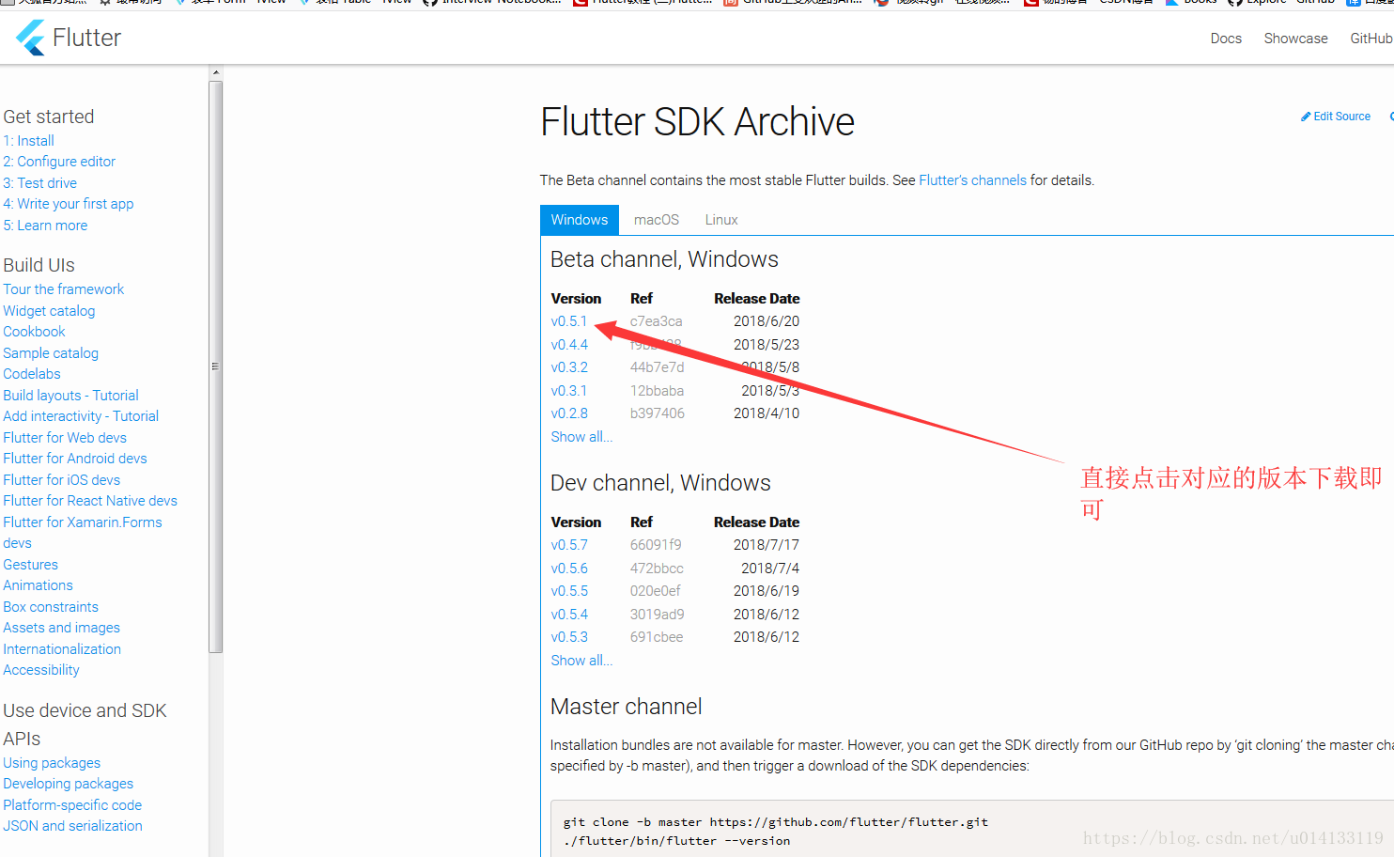Open Developing packages

pyautogui.click(x=68, y=784)
